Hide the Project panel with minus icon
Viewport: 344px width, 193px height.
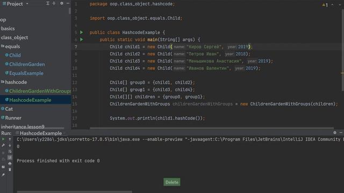[x=68, y=3]
